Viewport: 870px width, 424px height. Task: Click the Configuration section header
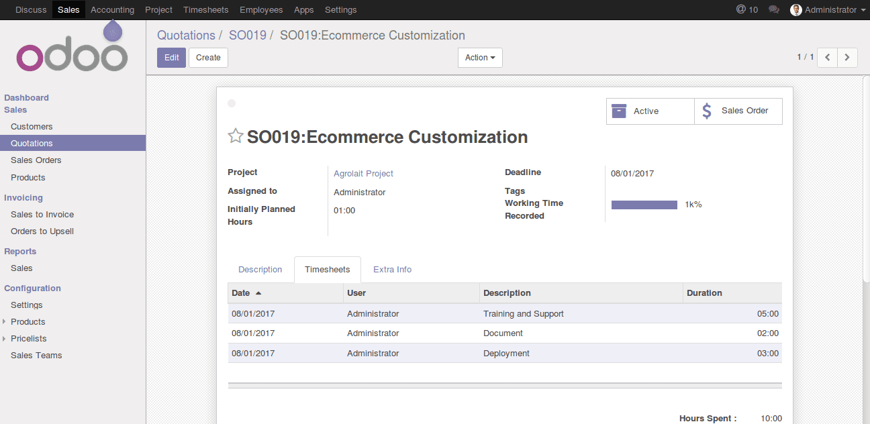tap(32, 288)
